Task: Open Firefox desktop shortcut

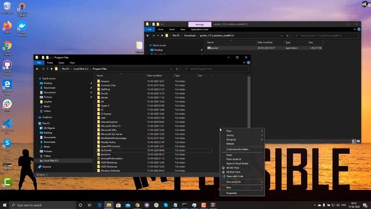Action: click(8, 27)
